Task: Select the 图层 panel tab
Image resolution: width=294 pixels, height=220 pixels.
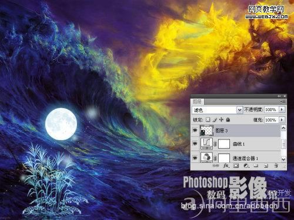Action: tap(198, 102)
